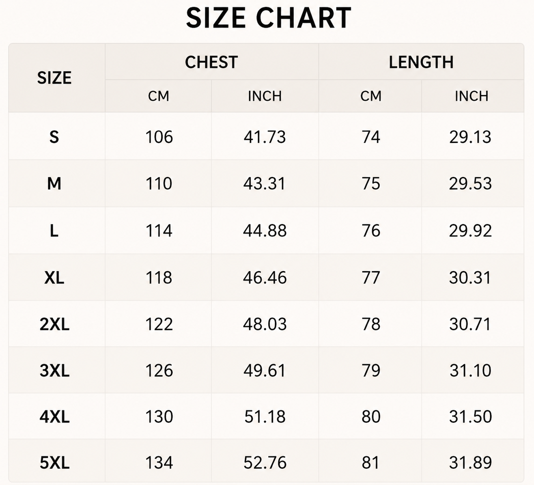Select length value 80 cm
Screen dimensions: 534x485
pyautogui.click(x=371, y=417)
